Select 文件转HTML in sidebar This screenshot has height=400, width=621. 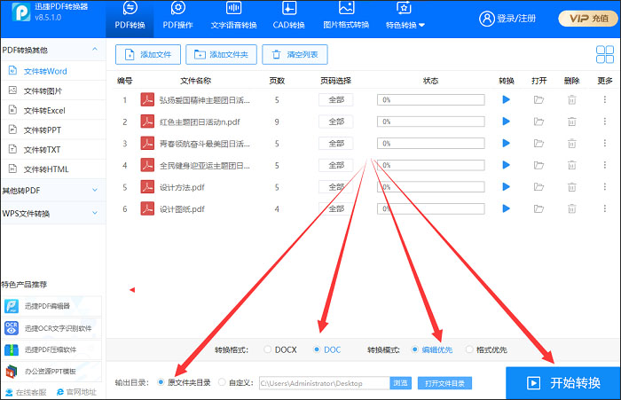[53, 169]
